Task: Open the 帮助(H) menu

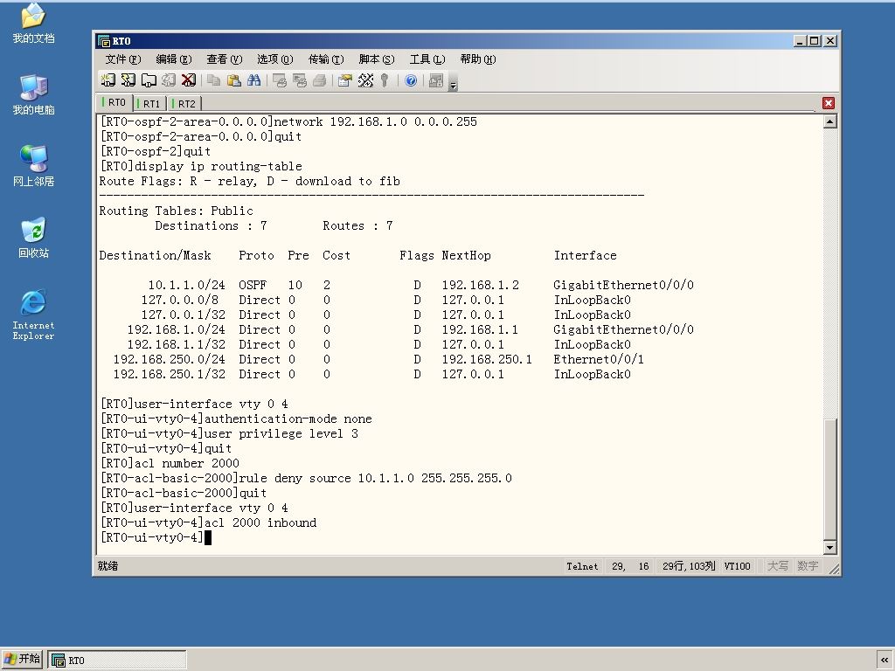Action: 478,59
